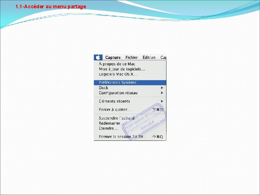Open the Fichier menu
Screen dimensions: 260x195
tap(131, 57)
